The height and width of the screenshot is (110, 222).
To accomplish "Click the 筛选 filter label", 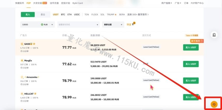I will (x=129, y=25).
